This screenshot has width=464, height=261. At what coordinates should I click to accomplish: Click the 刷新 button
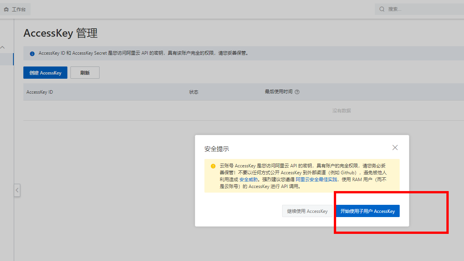[x=85, y=73]
